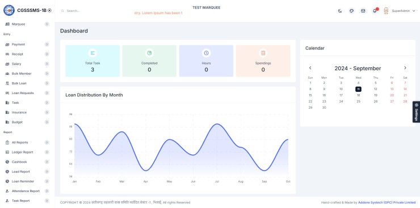Image resolution: width=420 pixels, height=208 pixels.
Task: Click the Spendings card icon
Action: point(263,53)
